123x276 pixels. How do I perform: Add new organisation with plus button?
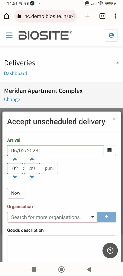106,217
